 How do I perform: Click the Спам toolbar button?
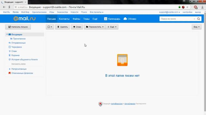77,27
